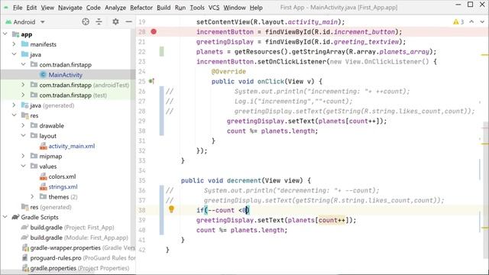
Task: Expand the mipmap folder
Action: pyautogui.click(x=24, y=156)
